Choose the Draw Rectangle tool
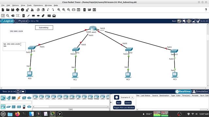The width and height of the screenshot is (209, 117). pos(33,16)
